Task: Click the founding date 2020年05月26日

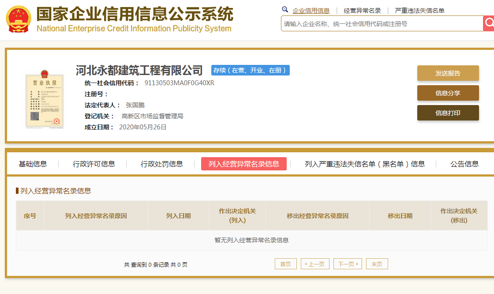Action: point(143,127)
